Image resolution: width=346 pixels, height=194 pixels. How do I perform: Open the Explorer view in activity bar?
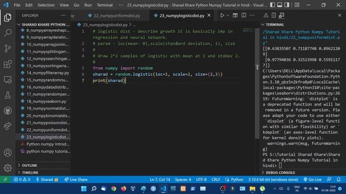tap(8, 17)
